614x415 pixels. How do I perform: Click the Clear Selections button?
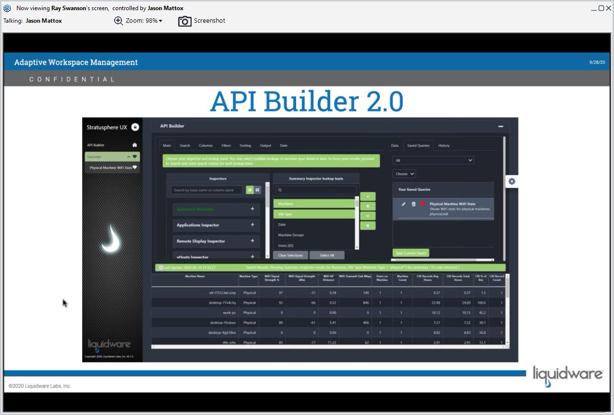click(x=291, y=255)
